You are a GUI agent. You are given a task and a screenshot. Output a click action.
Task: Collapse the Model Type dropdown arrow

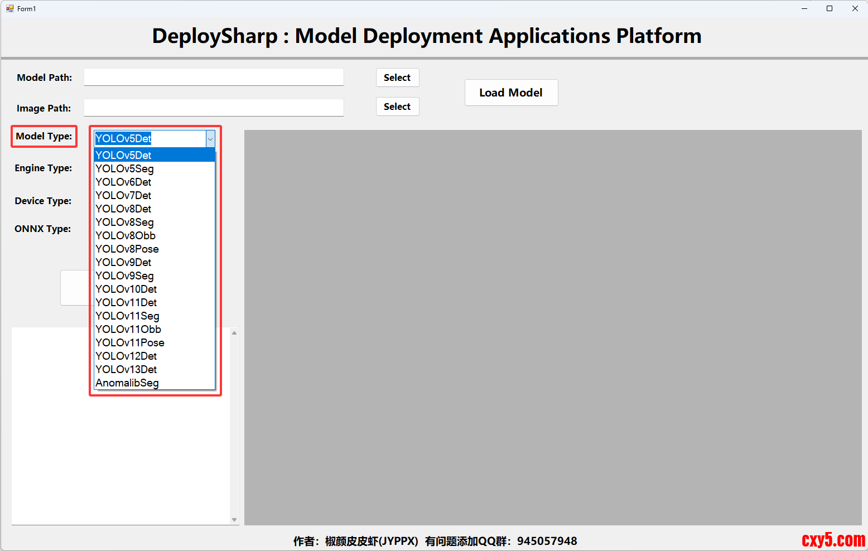pyautogui.click(x=210, y=139)
